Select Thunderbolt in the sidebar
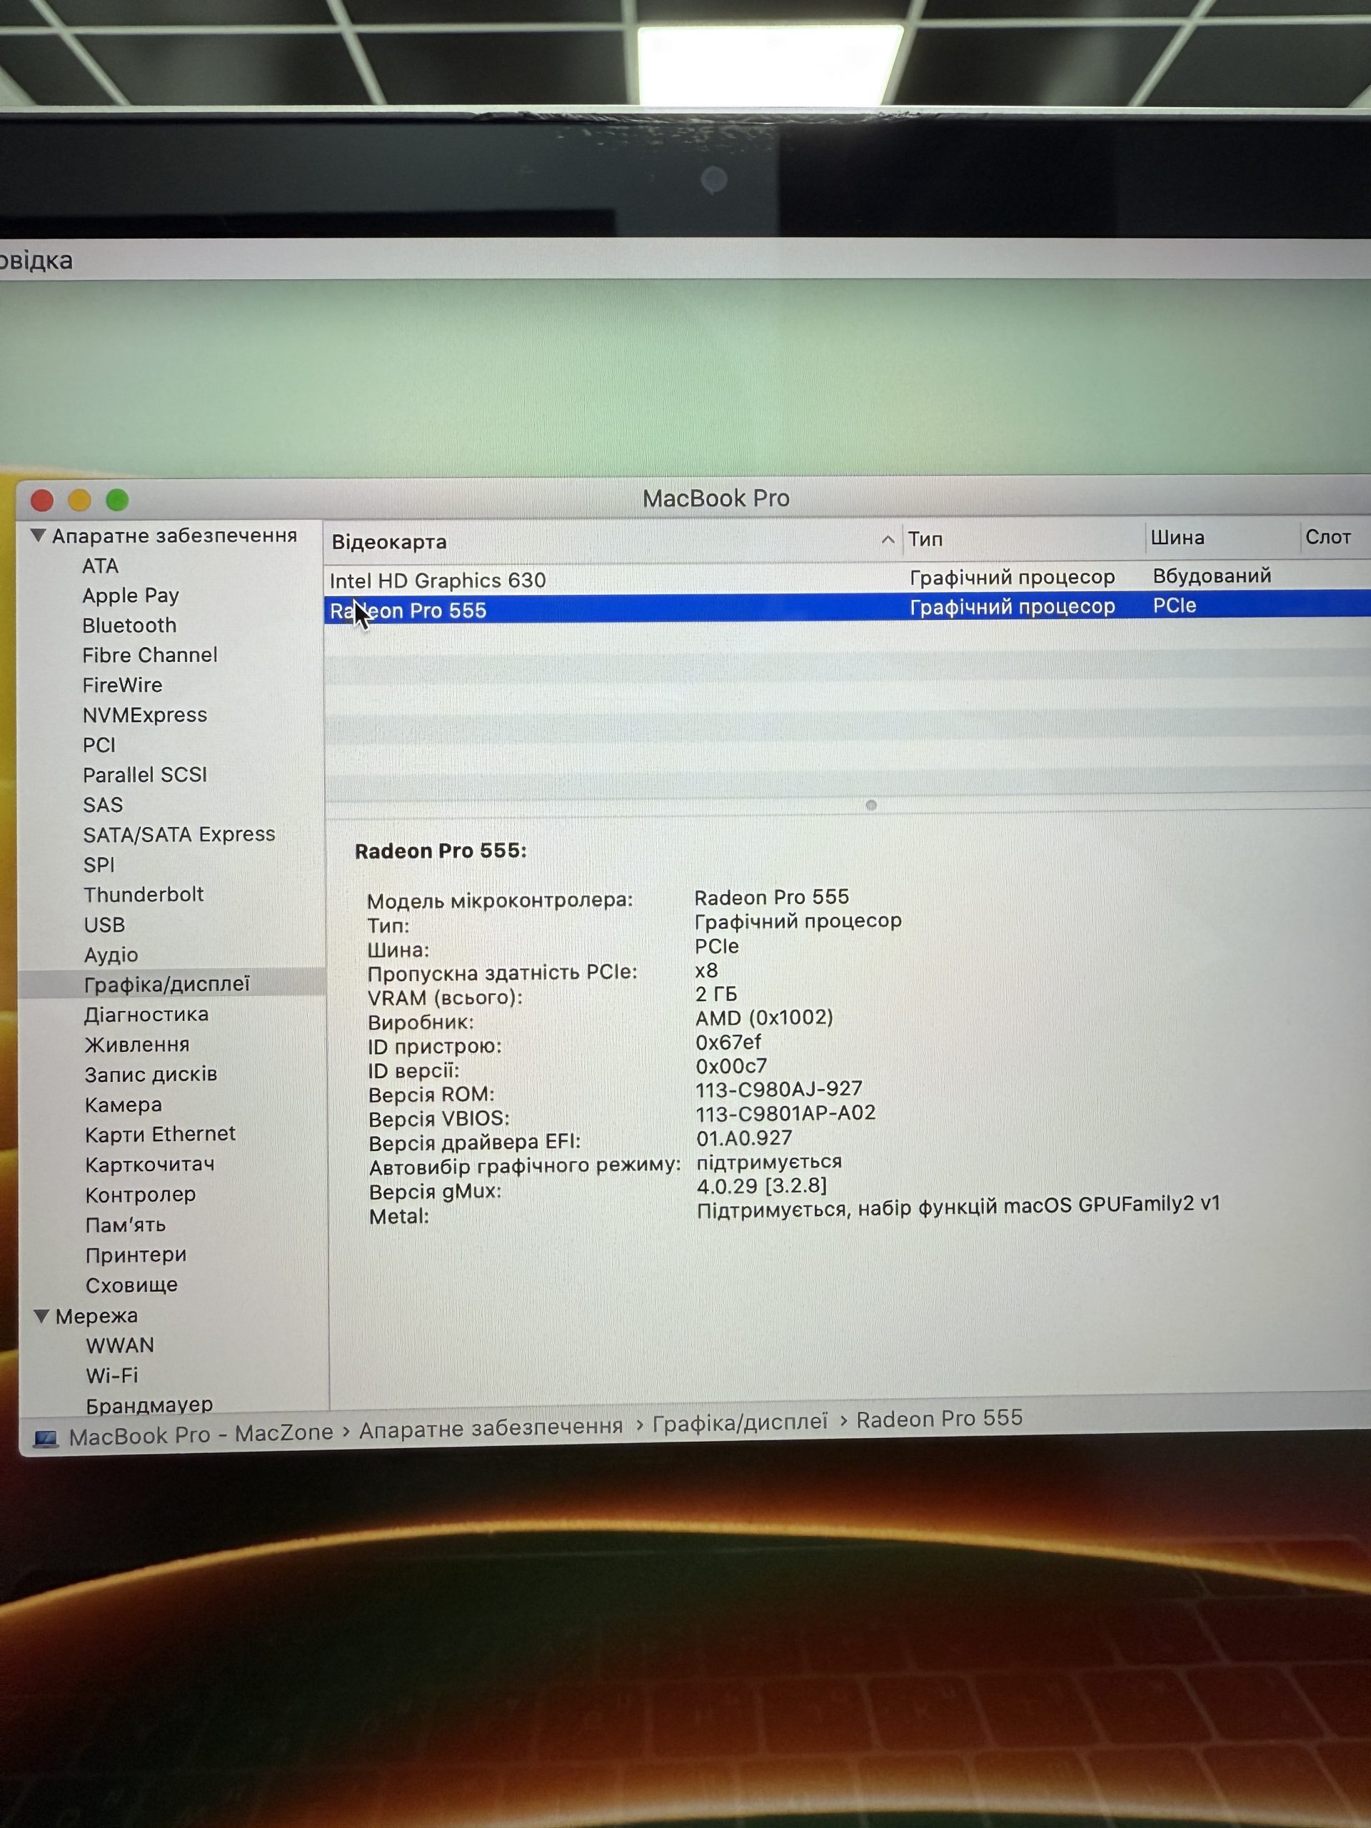Viewport: 1371px width, 1828px height. pyautogui.click(x=144, y=895)
